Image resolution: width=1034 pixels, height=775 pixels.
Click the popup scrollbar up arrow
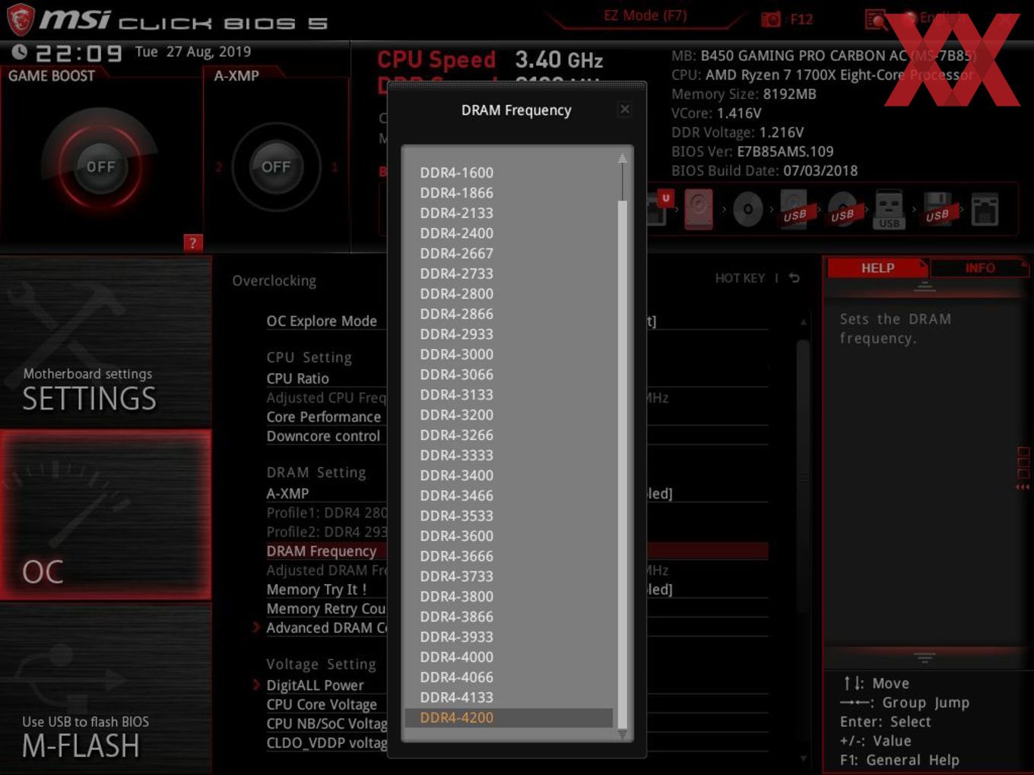coord(622,158)
